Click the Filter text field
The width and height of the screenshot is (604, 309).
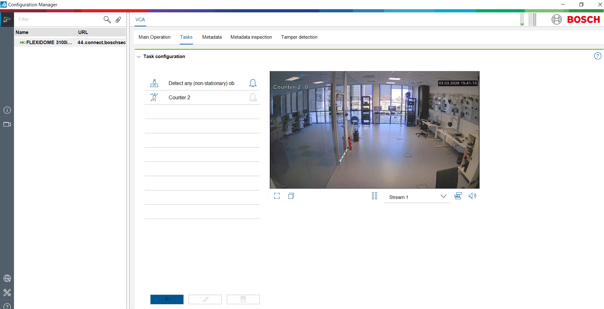click(x=59, y=19)
